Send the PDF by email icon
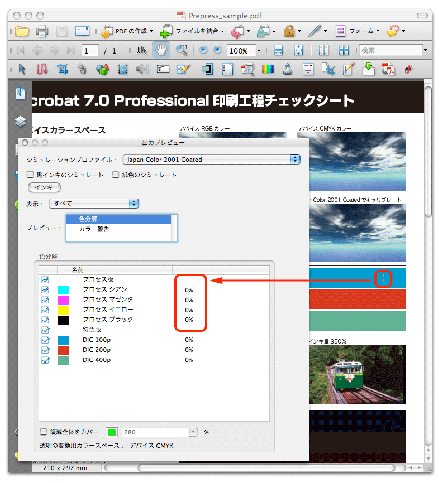The image size is (443, 483). (x=82, y=31)
